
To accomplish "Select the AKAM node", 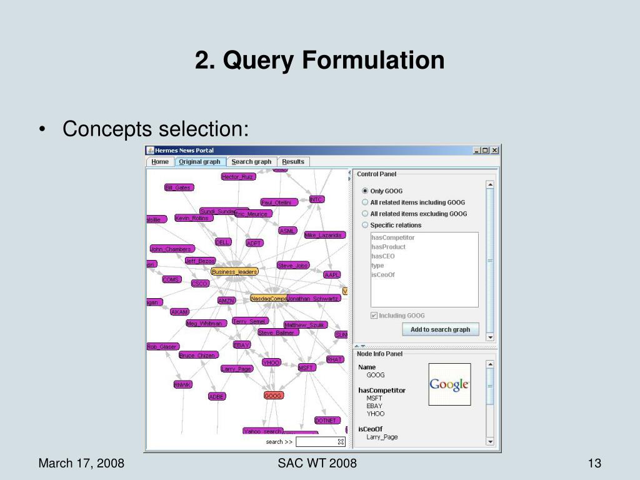I will click(x=179, y=312).
